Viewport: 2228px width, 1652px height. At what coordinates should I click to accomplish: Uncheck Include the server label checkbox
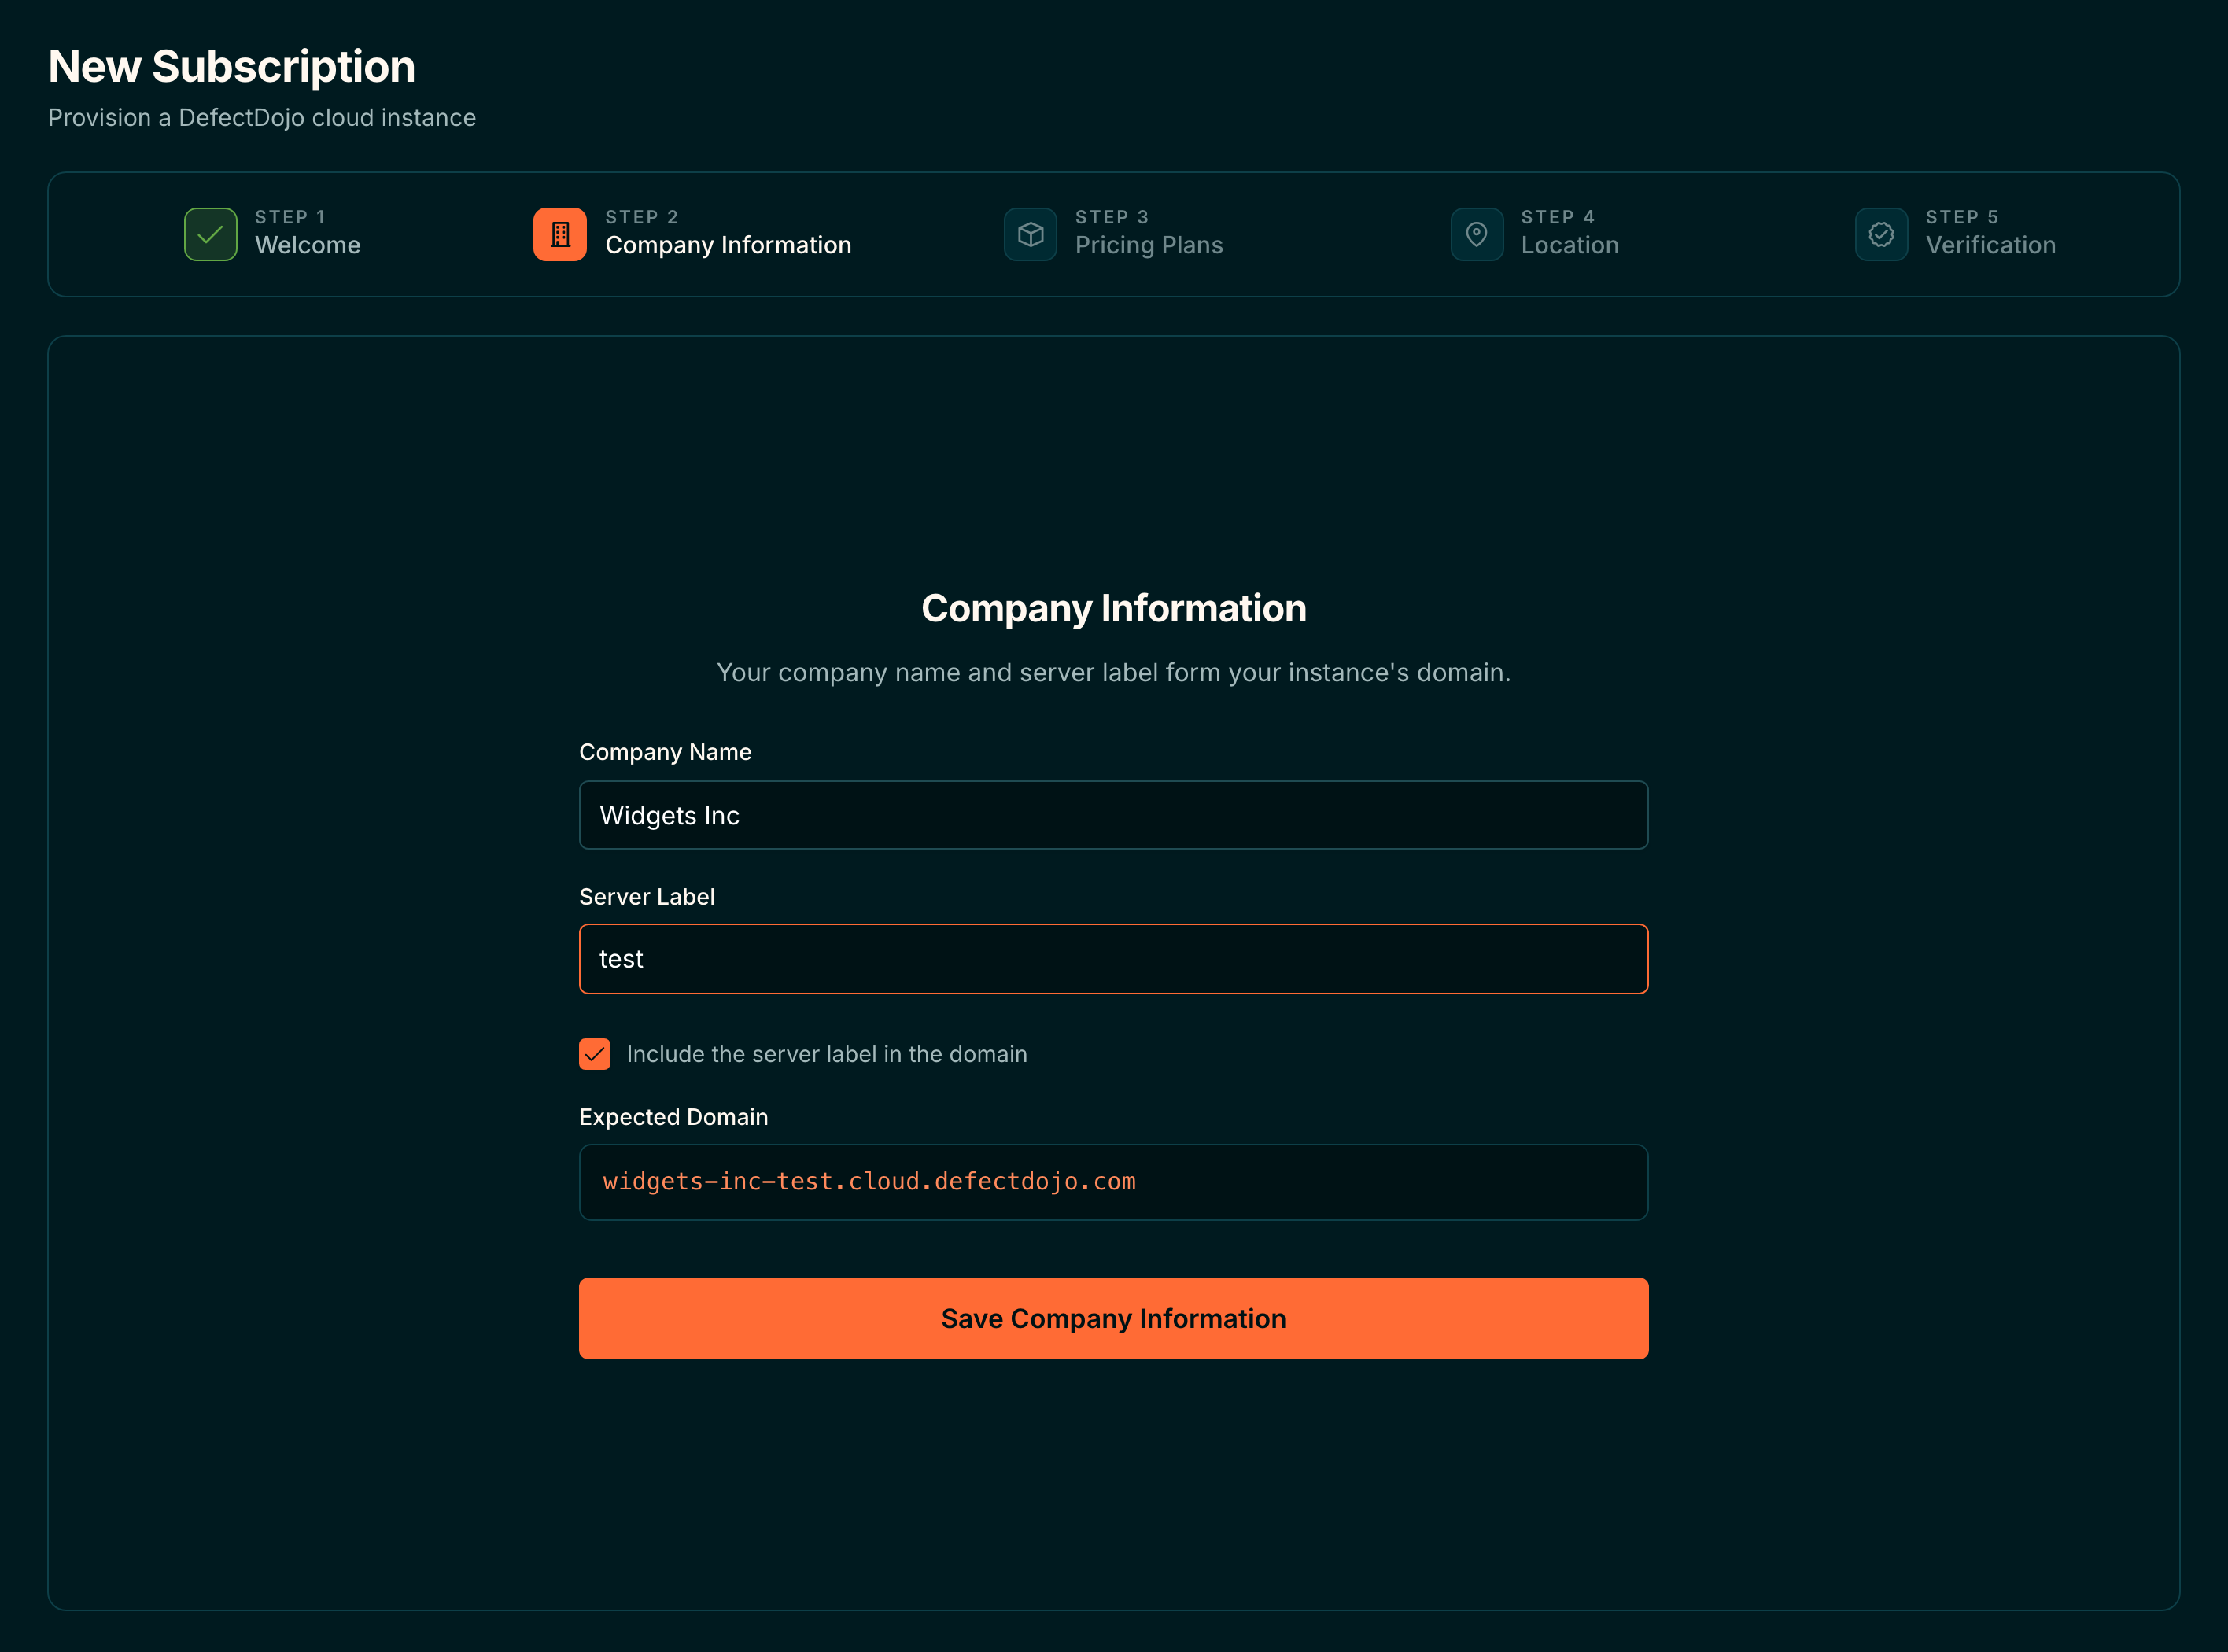pyautogui.click(x=595, y=1054)
